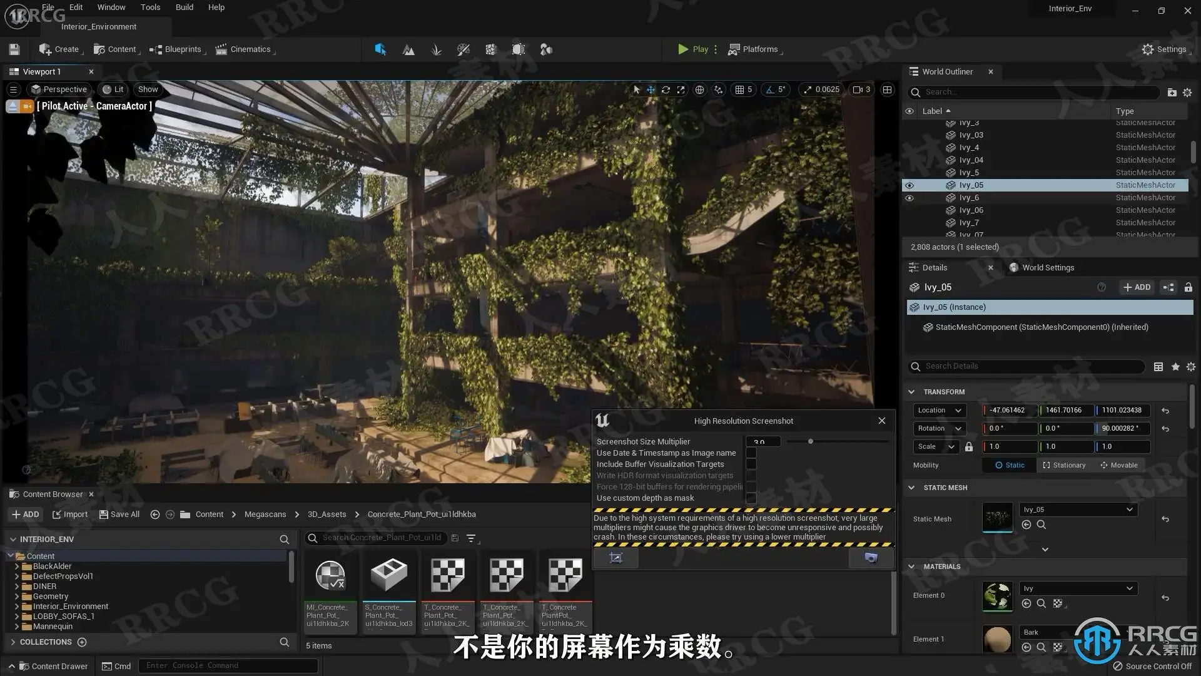This screenshot has width=1201, height=676.
Task: Open the Tools menu
Action: (x=150, y=8)
